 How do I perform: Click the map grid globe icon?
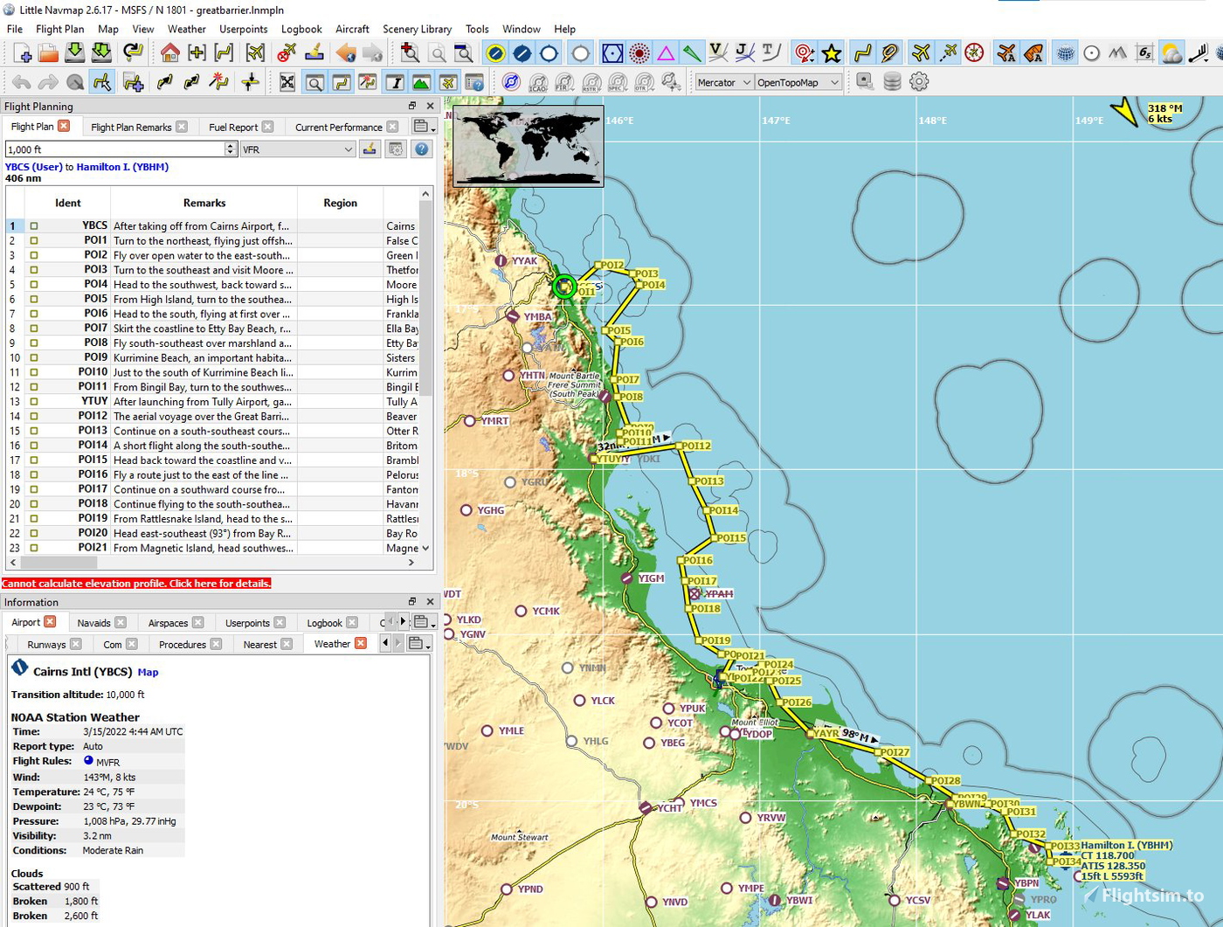[1066, 53]
